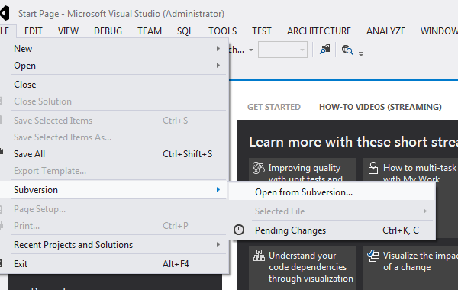This screenshot has height=290, width=458.
Task: Click the Visual Studio logo in title bar
Action: click(x=5, y=13)
